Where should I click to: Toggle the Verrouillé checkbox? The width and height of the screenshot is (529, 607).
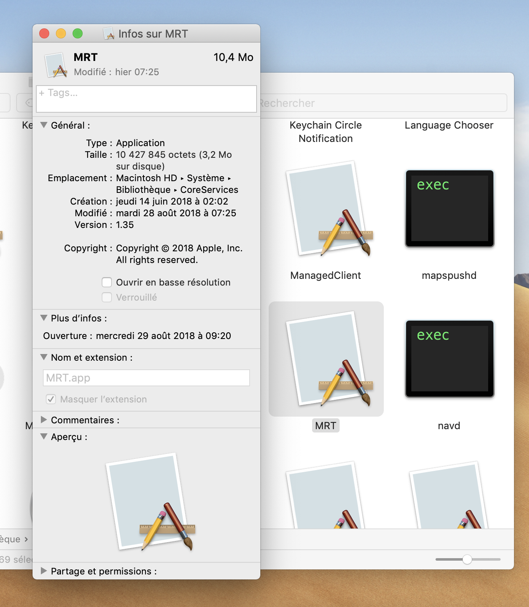(107, 297)
